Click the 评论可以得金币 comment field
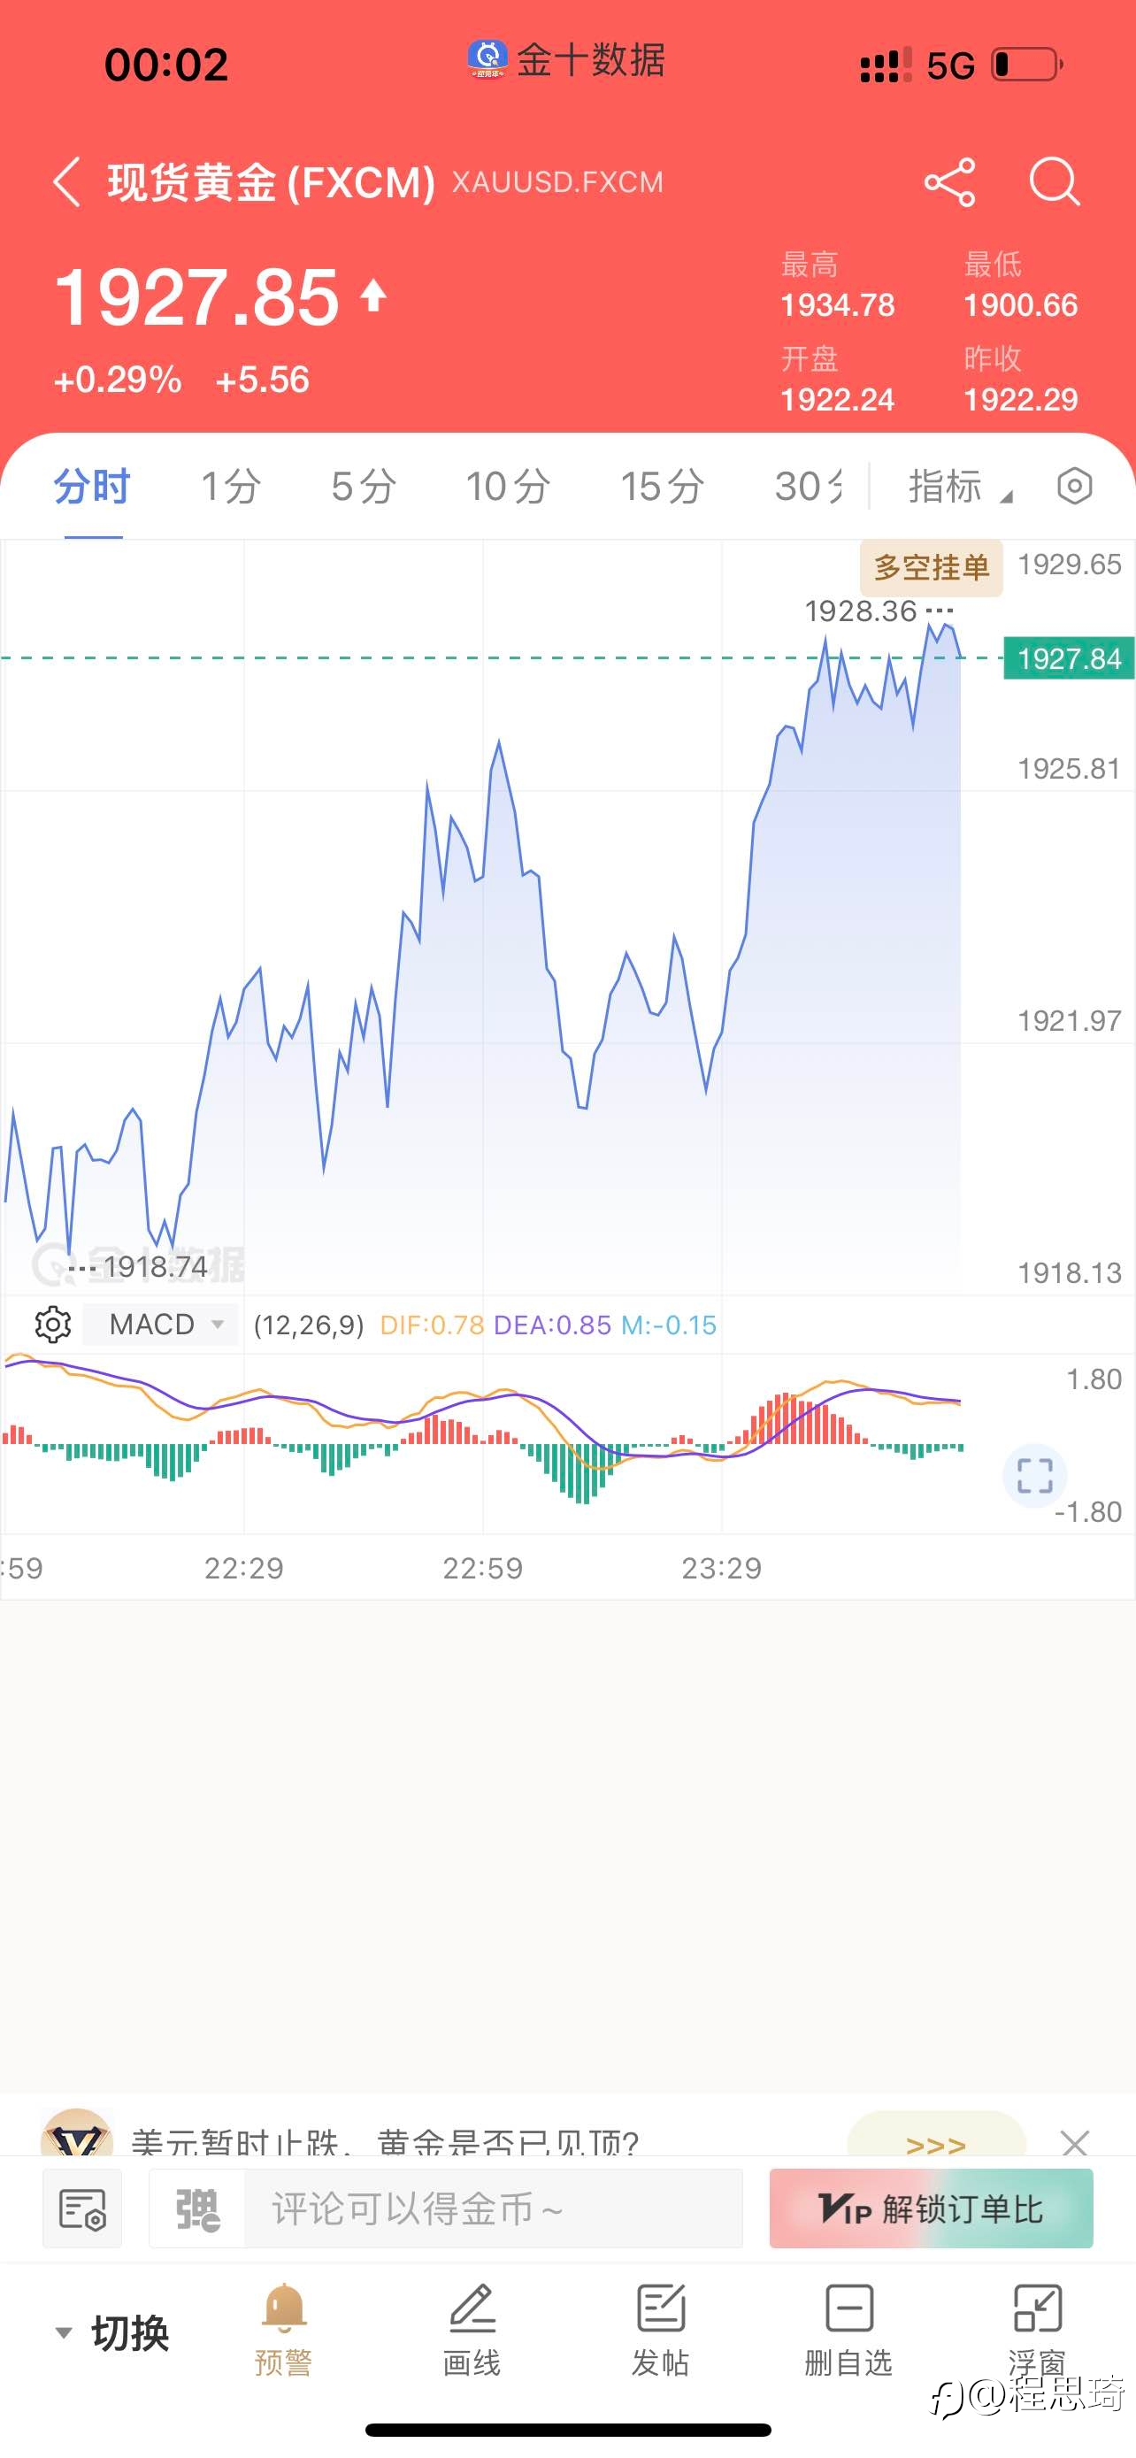Image resolution: width=1136 pixels, height=2458 pixels. pos(493,2209)
